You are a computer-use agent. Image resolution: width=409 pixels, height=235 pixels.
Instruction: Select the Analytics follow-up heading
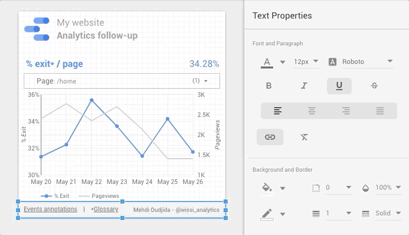click(x=97, y=36)
